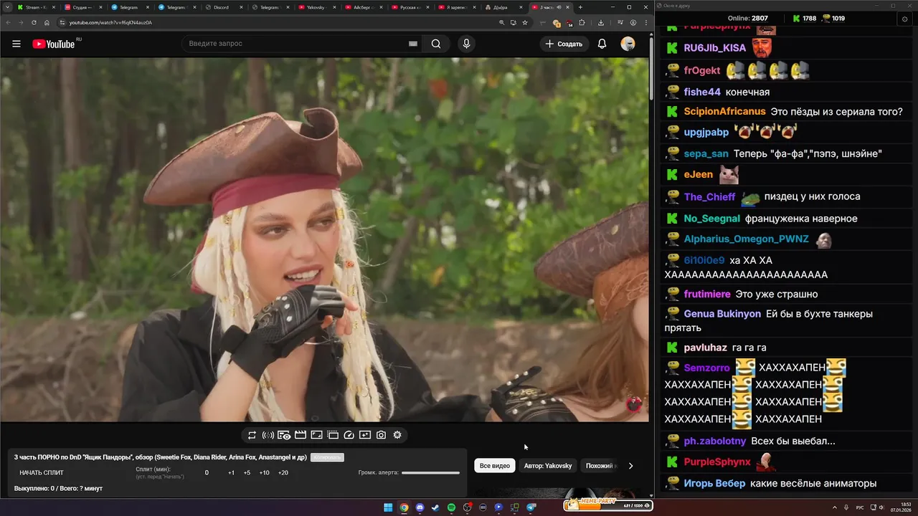Open the YouTube hamburger guide menu
918x516 pixels.
[16, 44]
